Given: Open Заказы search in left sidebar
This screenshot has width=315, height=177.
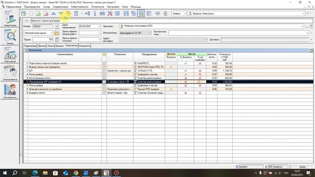Looking at the screenshot, I should [x=10, y=36].
